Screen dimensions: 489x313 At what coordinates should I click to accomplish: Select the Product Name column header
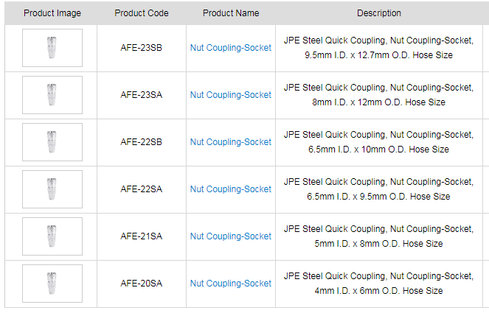(231, 13)
